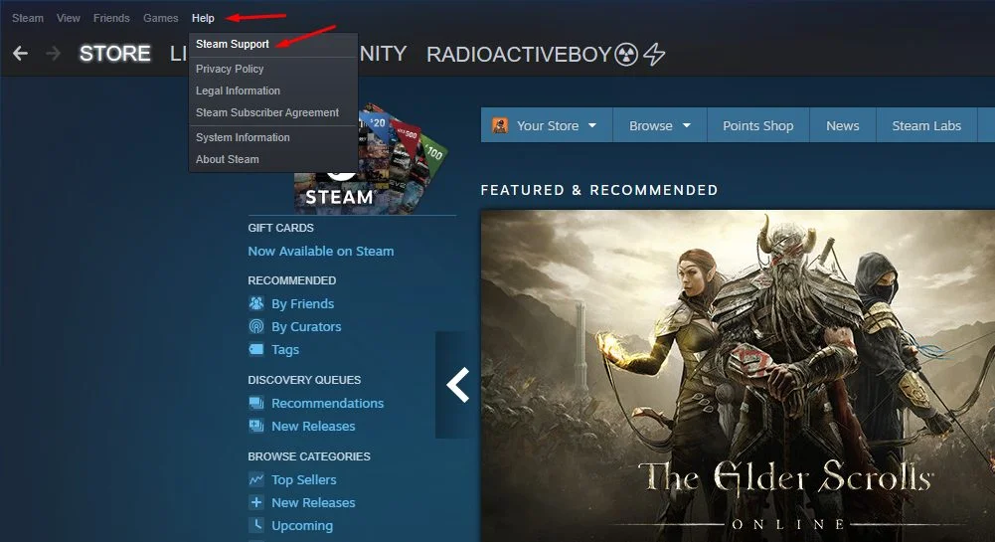Open The Elder Scrolls Online featured banner
The height and width of the screenshot is (542, 995).
738,376
